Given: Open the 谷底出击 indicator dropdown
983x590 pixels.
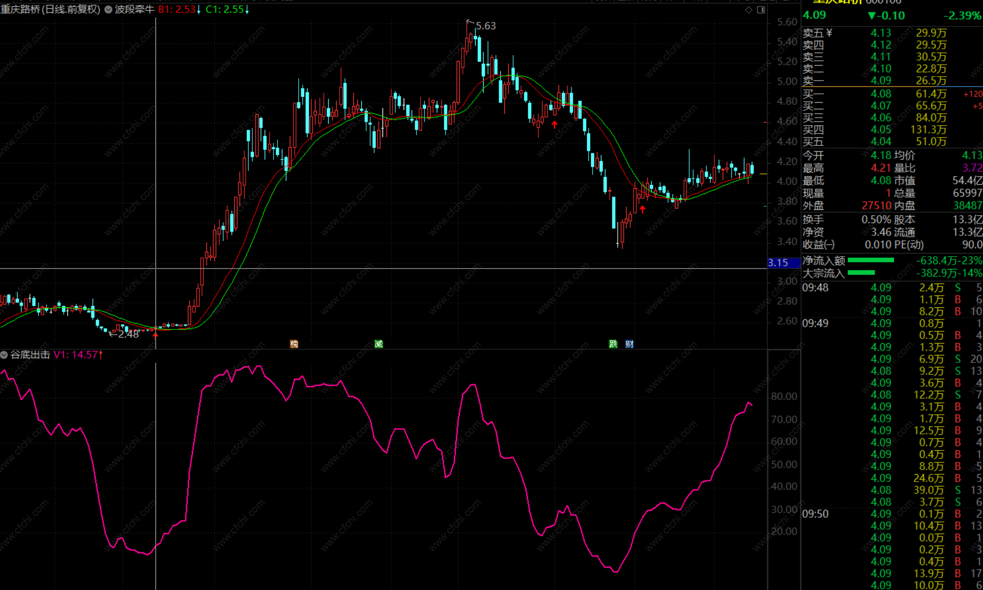Looking at the screenshot, I should tap(4, 355).
